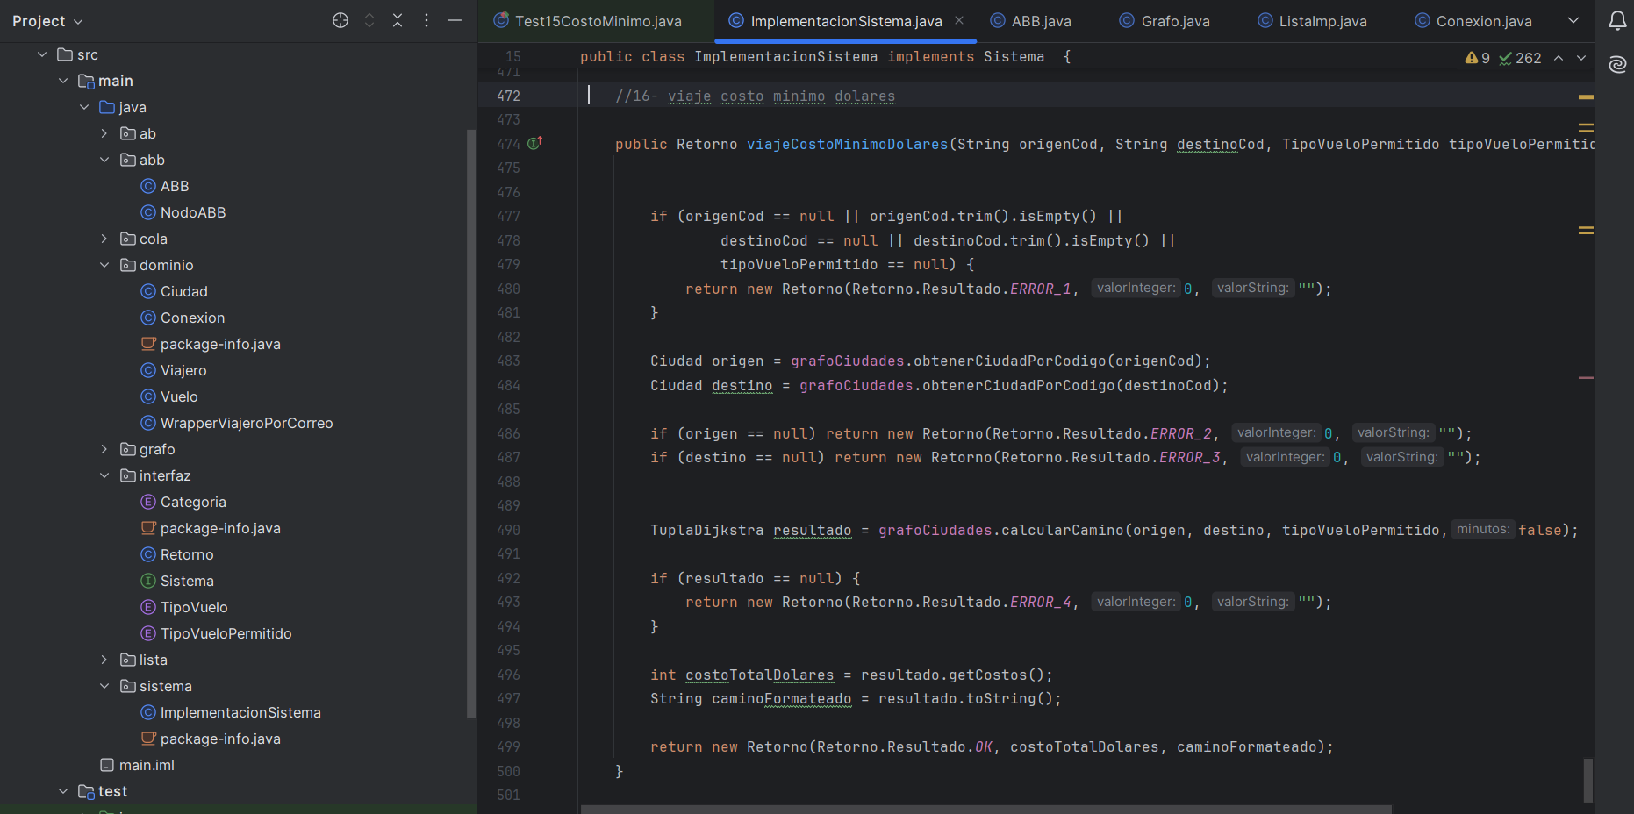
Task: Open the ABB class in the tree
Action: (165, 186)
